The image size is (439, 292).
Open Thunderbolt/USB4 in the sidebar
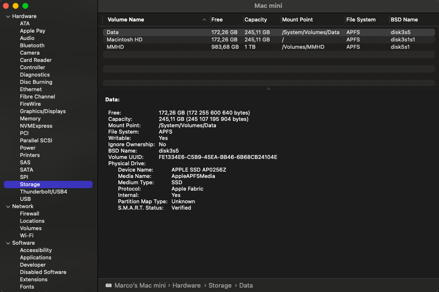pyautogui.click(x=43, y=192)
